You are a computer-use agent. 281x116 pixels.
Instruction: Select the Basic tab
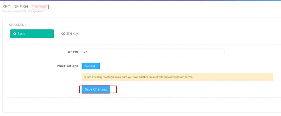(32, 34)
